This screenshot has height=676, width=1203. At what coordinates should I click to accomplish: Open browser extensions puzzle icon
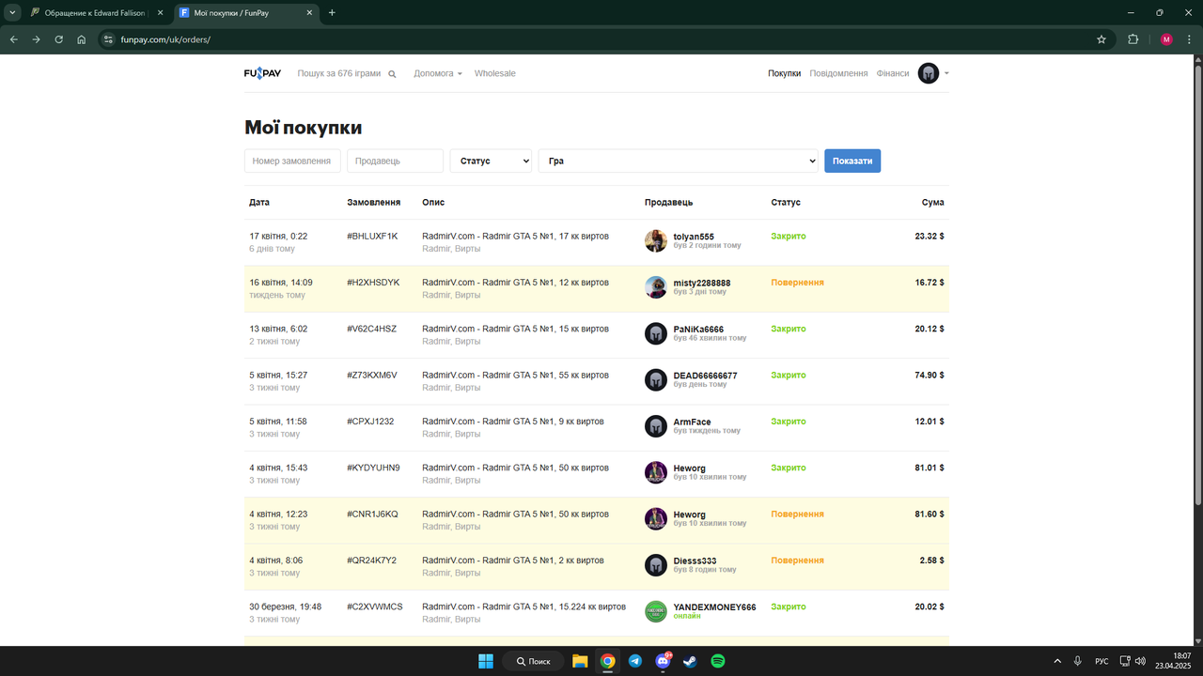pyautogui.click(x=1133, y=39)
